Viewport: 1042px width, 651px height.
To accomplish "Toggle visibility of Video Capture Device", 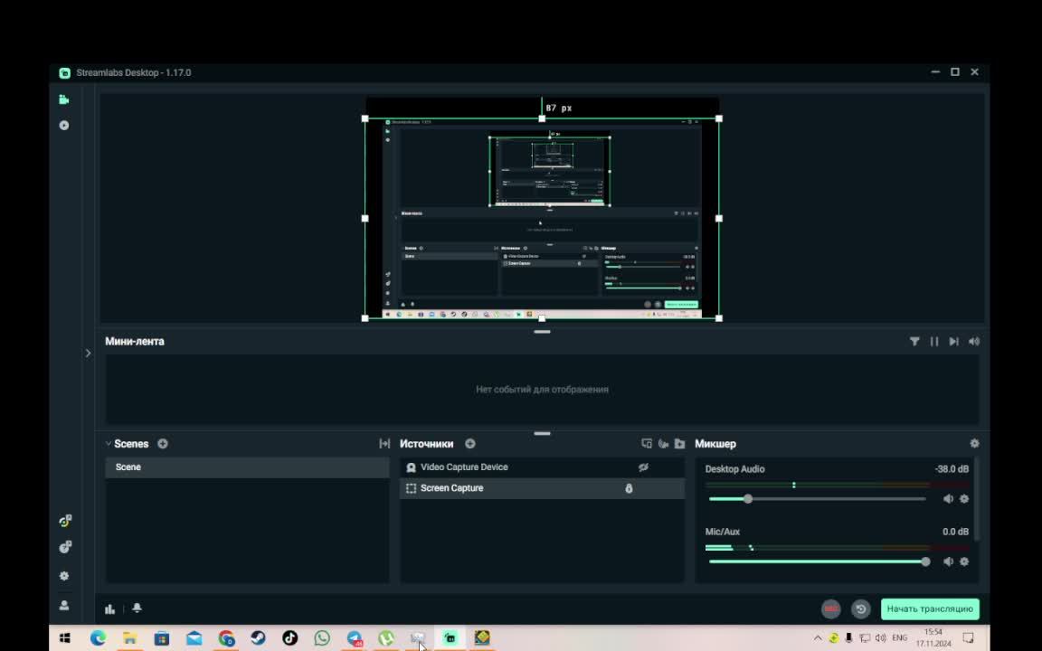I will pos(642,467).
